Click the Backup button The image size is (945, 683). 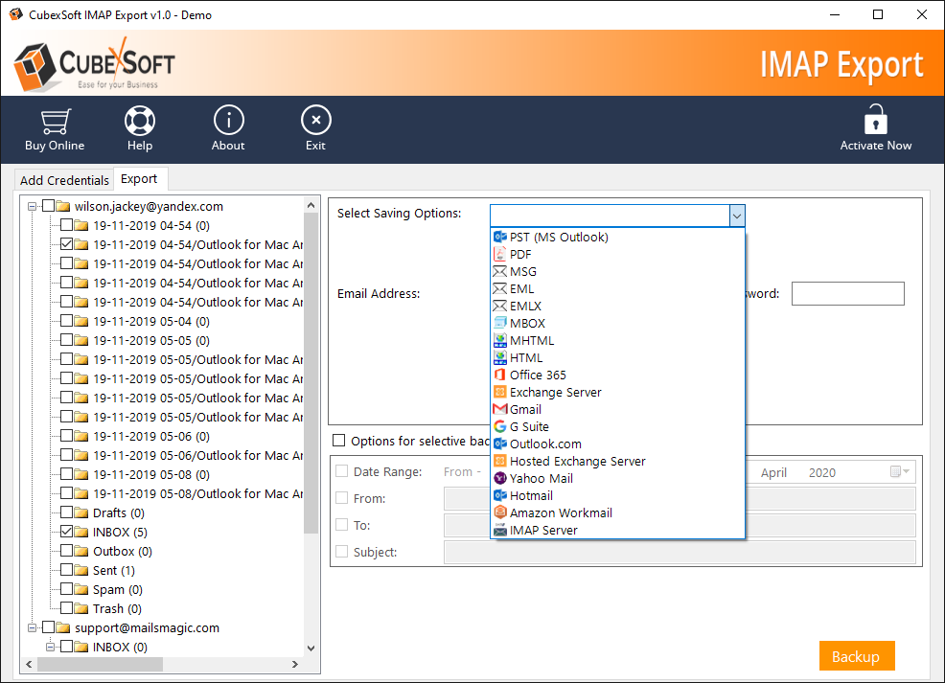tap(857, 656)
